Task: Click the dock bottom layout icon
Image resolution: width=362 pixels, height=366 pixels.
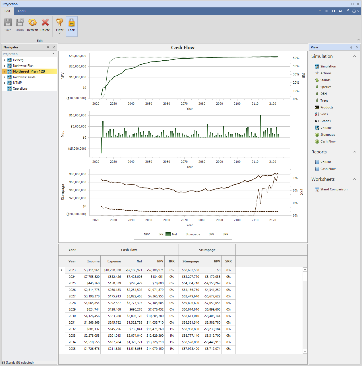Action: (340, 11)
